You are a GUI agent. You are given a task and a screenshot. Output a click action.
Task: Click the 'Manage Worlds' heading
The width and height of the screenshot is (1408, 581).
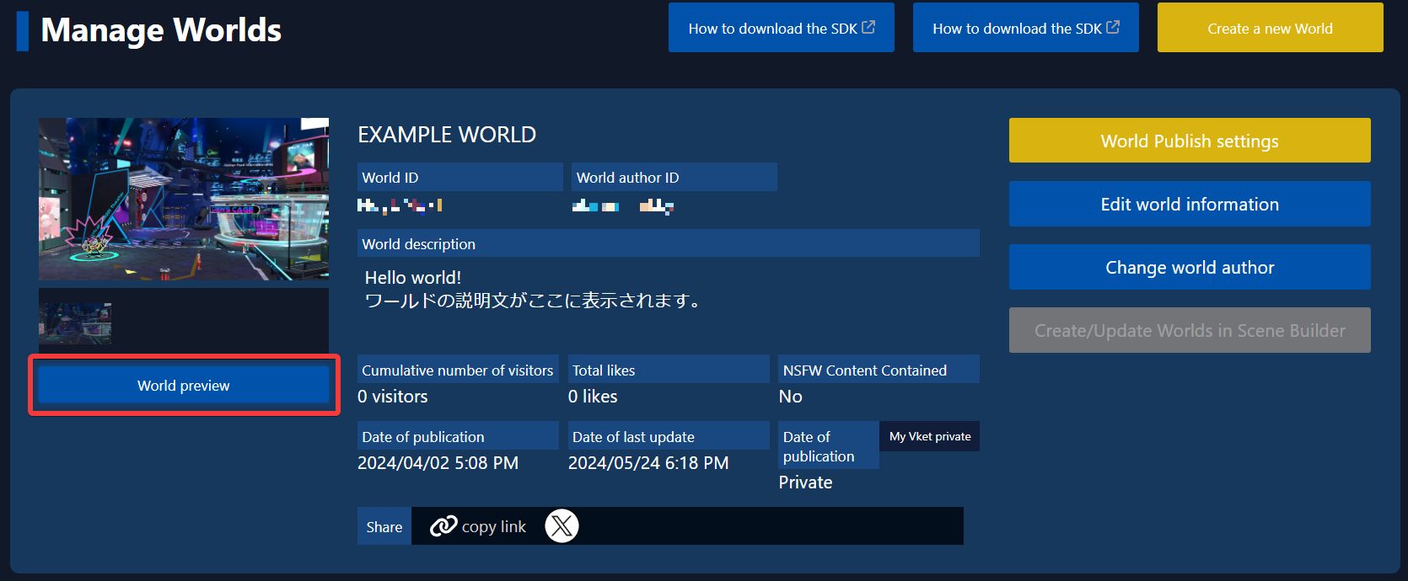click(x=161, y=30)
